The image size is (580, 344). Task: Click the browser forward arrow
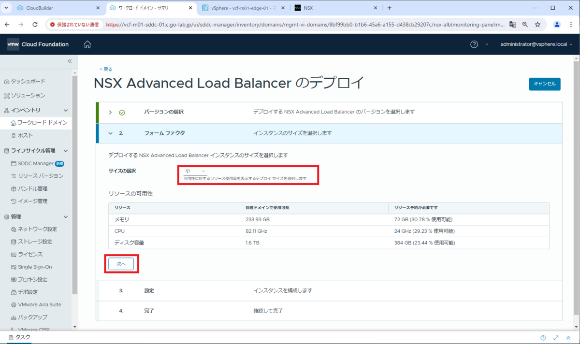click(x=21, y=25)
